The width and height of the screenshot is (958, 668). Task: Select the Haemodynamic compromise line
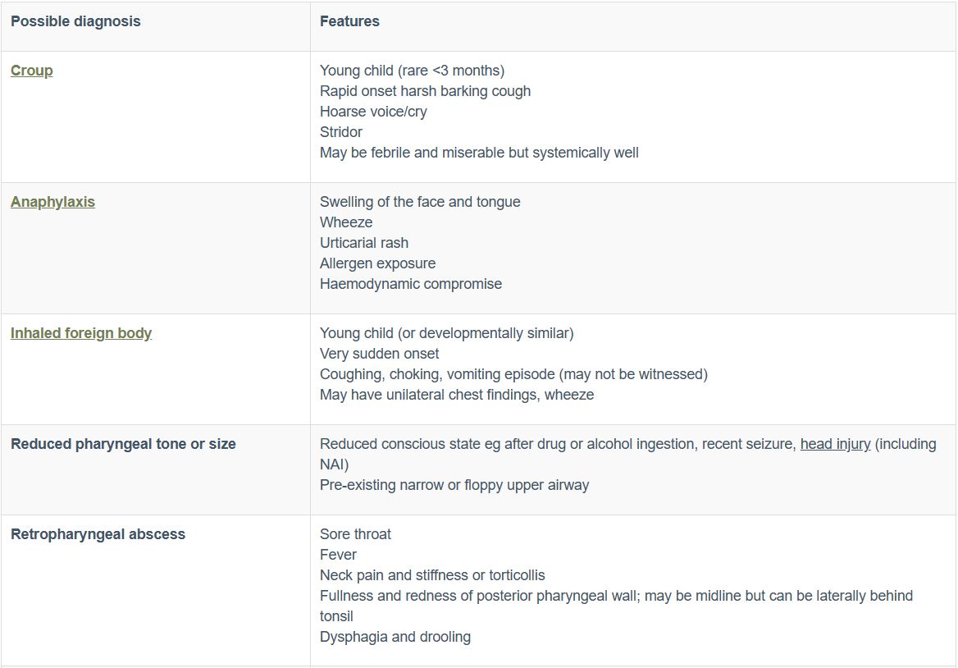pyautogui.click(x=411, y=284)
